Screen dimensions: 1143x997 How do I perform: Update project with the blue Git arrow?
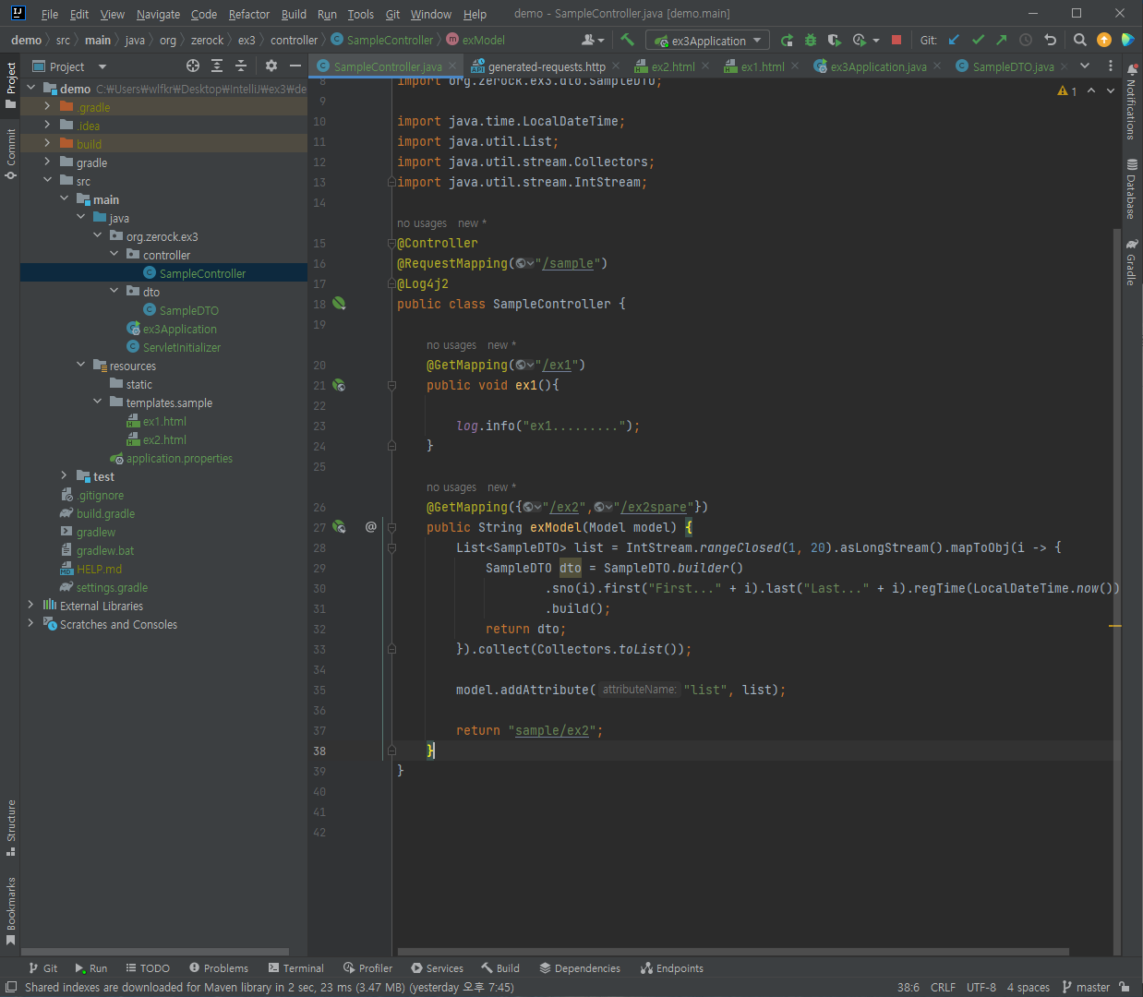coord(955,40)
